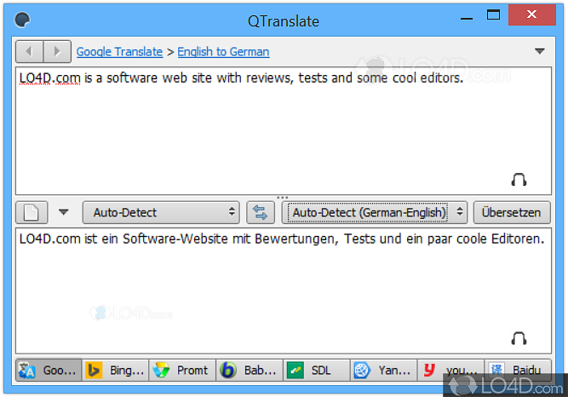Switch to the SDL service tab
Viewport: 568px width, 397px height.
[317, 371]
